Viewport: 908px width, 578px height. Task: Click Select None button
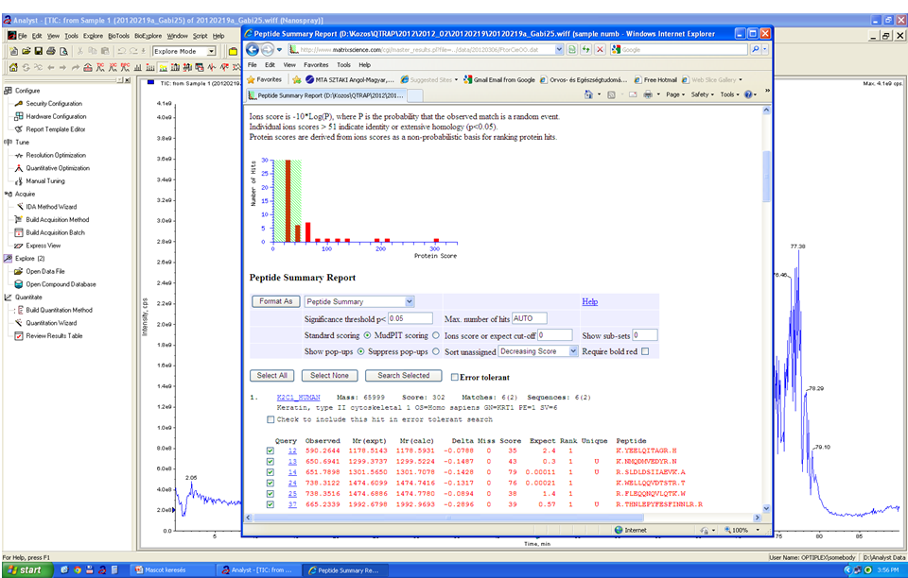[329, 376]
